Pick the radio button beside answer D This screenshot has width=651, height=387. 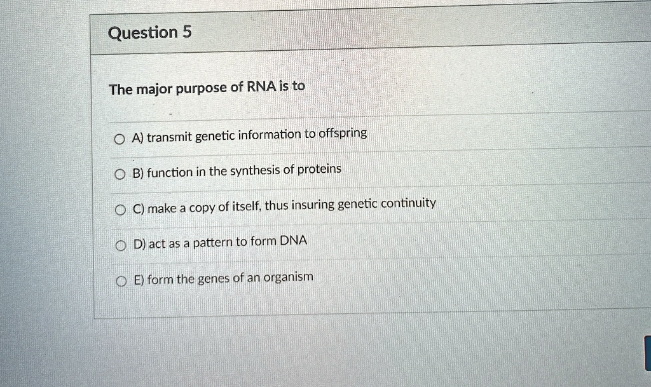tap(121, 246)
